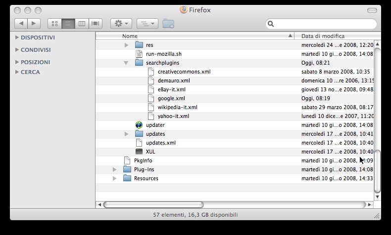Click the window resize grip corner
Image resolution: width=391 pixels, height=235 pixels.
click(377, 216)
